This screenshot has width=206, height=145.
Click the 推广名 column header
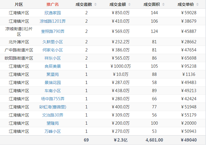click(x=53, y=4)
